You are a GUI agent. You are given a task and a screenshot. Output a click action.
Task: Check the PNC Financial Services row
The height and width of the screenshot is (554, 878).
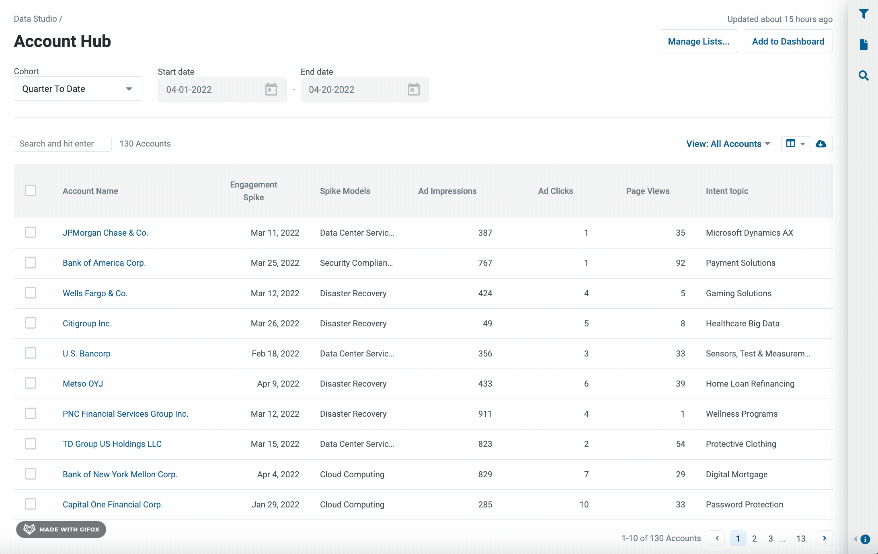coord(31,413)
